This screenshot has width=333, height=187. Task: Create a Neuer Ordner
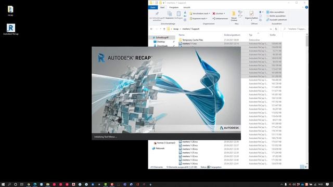pos(234,16)
